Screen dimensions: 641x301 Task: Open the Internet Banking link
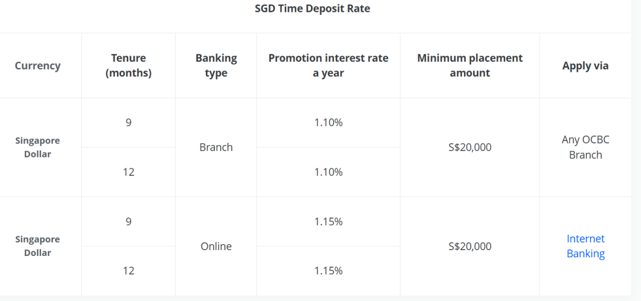point(585,246)
